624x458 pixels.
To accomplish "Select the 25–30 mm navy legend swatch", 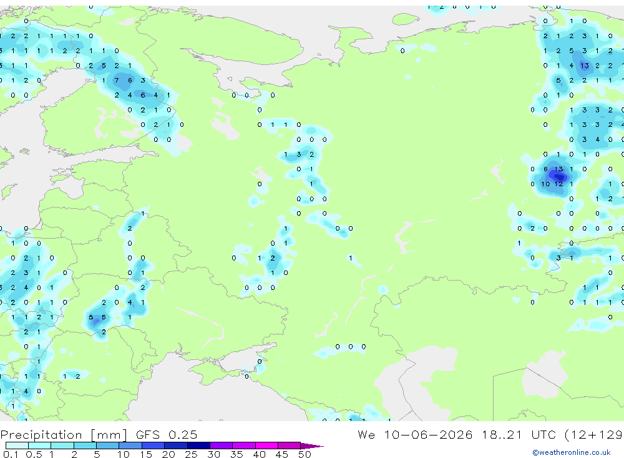I will pyautogui.click(x=198, y=446).
